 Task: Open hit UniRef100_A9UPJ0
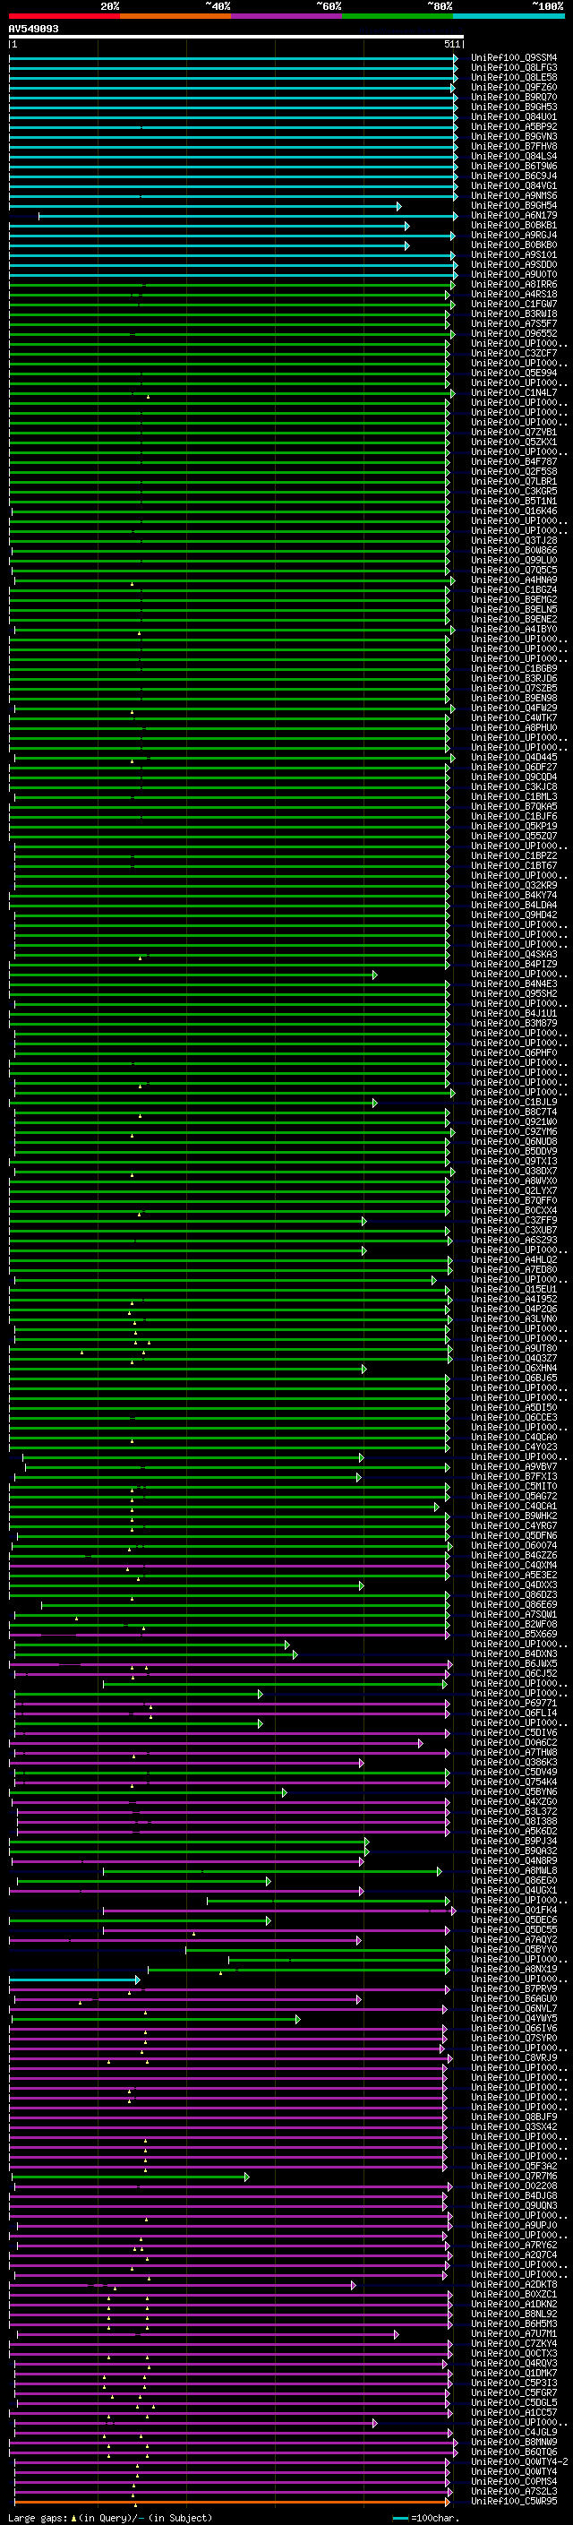point(513,2225)
